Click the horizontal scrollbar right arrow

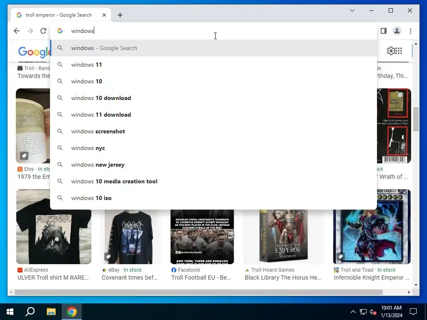pos(409,292)
